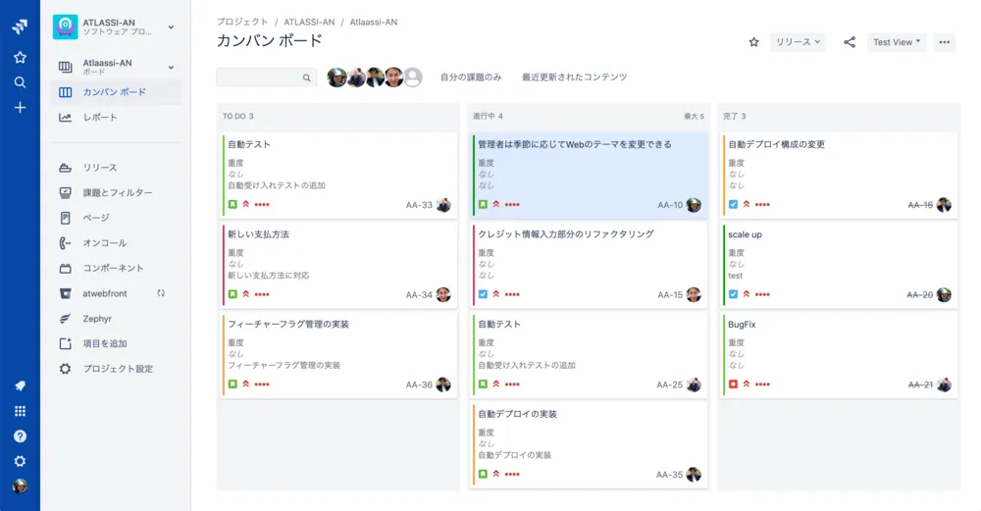This screenshot has width=981, height=511.
Task: Expand the ATLASSI-AN project switcher chevron
Action: (172, 27)
